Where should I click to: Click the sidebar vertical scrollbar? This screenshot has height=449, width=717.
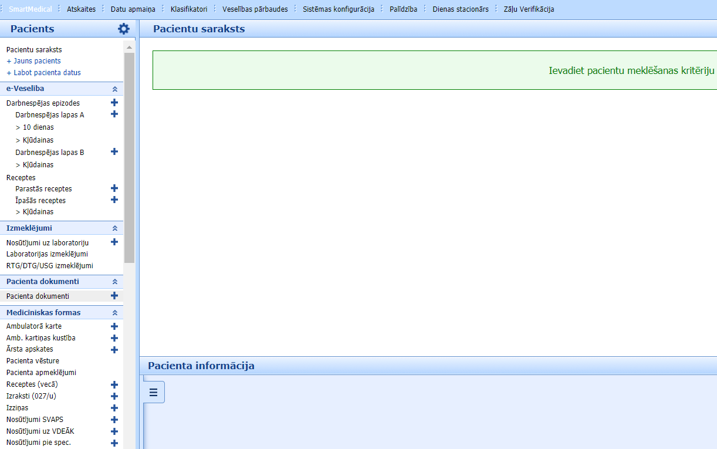129,157
